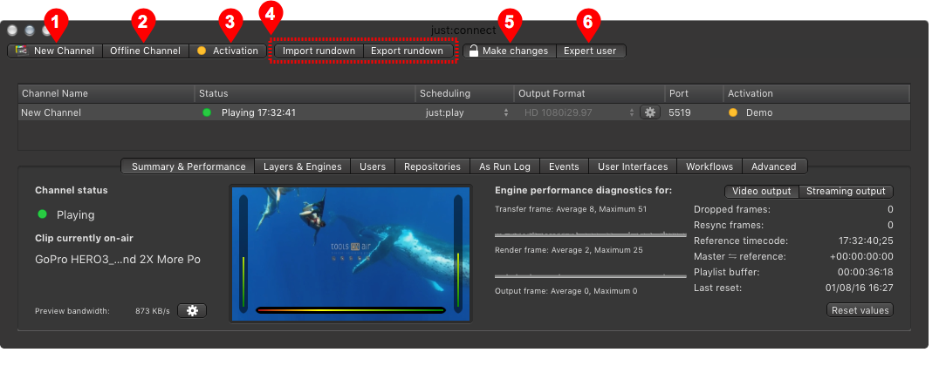Click the Offline Channel button

tap(146, 51)
